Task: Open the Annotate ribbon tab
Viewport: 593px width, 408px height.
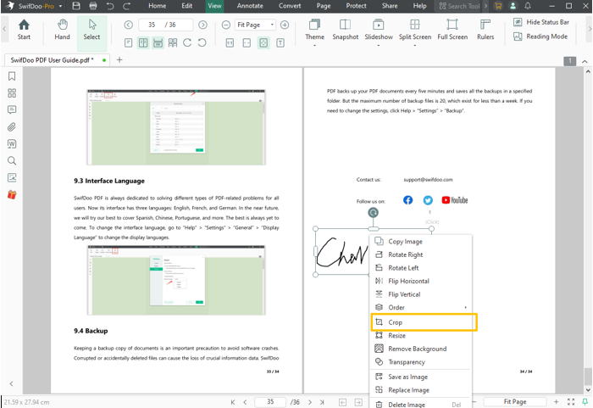Action: coord(250,6)
